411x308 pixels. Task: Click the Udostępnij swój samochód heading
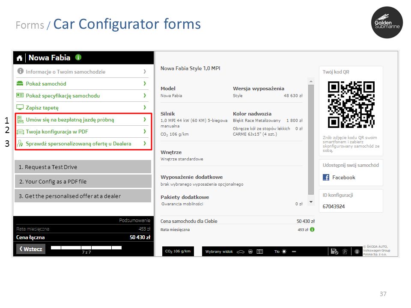click(x=351, y=165)
